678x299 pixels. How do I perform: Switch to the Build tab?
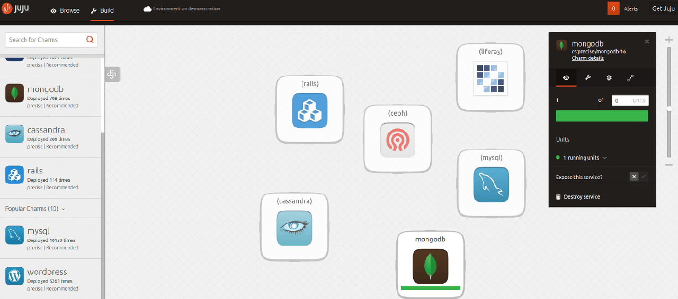[x=102, y=10]
